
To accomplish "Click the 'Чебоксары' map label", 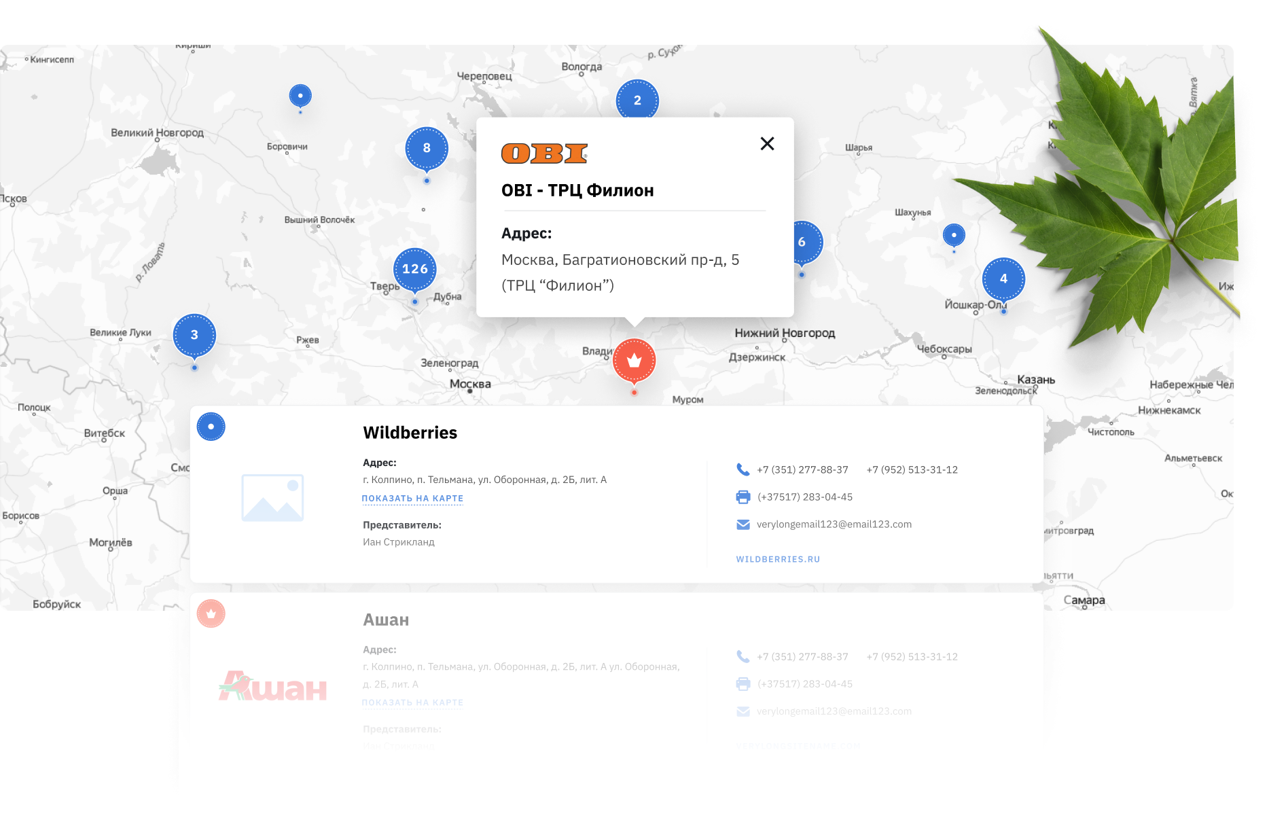I will pyautogui.click(x=944, y=349).
